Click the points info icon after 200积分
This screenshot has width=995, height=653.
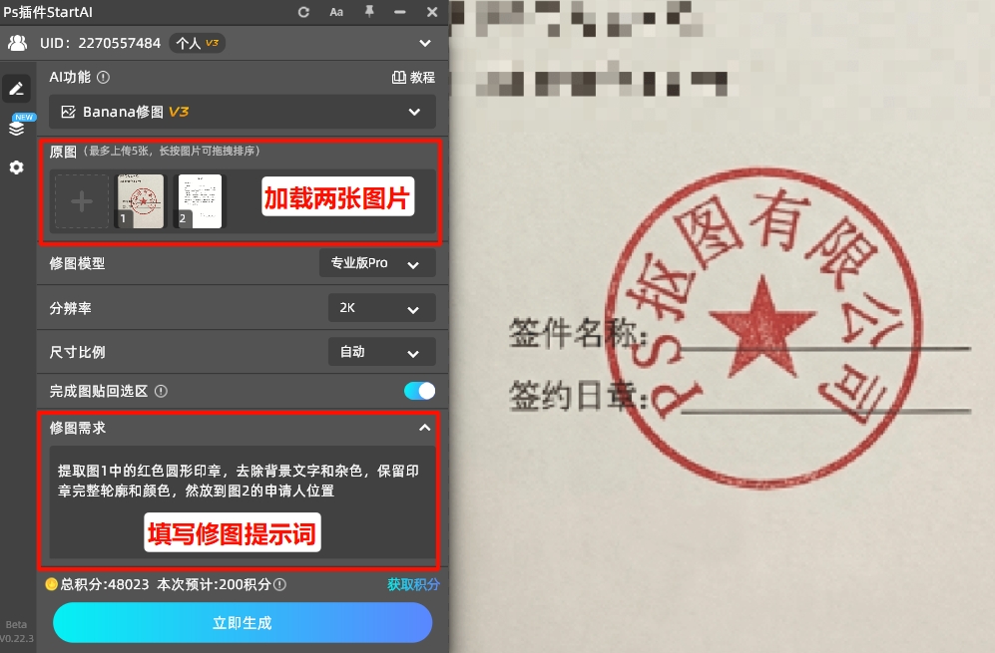tap(277, 584)
